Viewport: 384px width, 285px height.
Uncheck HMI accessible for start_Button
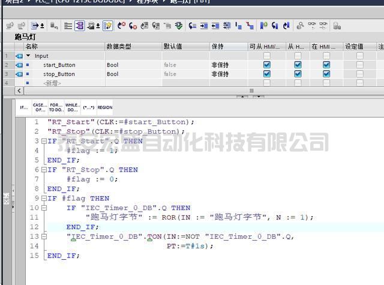[267, 65]
